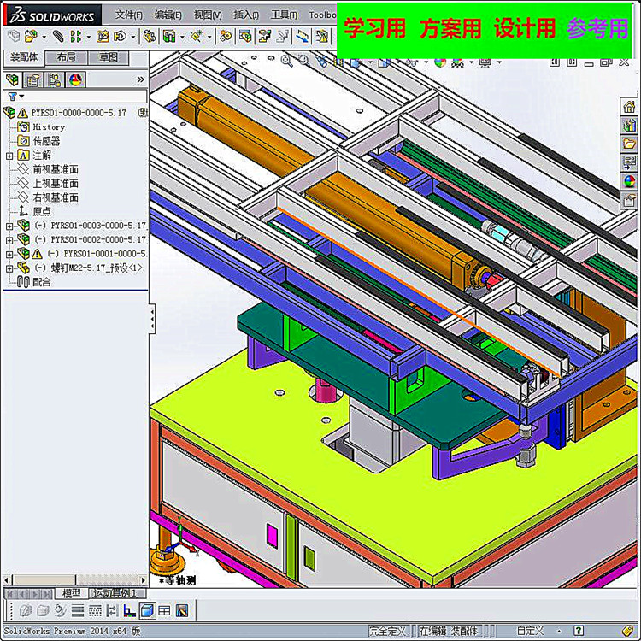Open the Assembly Features dropdown arrow
The height and width of the screenshot is (641, 641).
pos(182,38)
